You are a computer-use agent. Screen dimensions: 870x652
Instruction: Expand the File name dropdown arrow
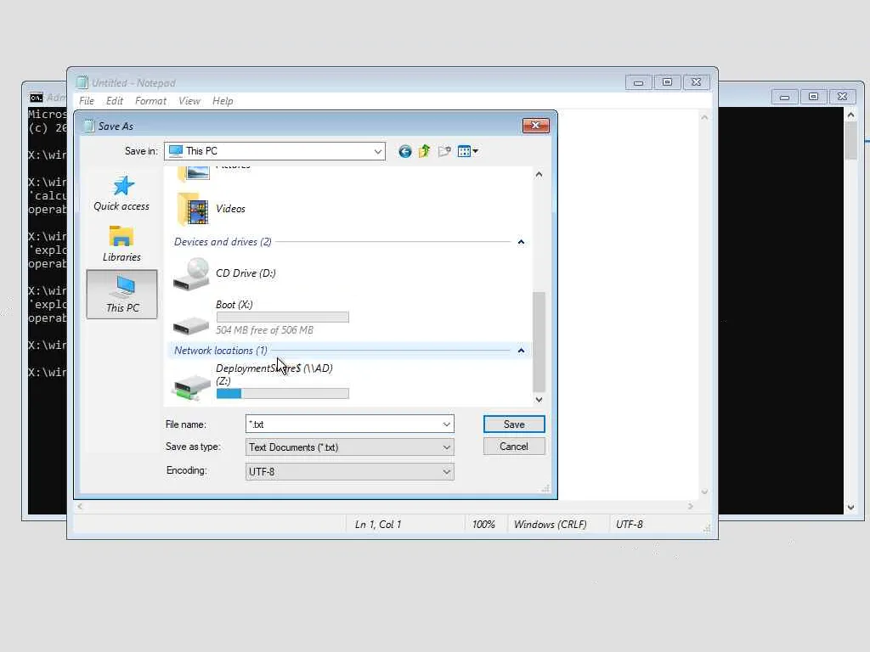point(447,424)
